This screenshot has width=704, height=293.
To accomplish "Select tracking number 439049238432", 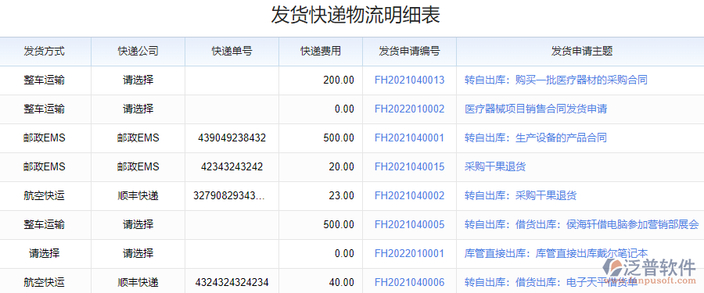I will point(232,138).
